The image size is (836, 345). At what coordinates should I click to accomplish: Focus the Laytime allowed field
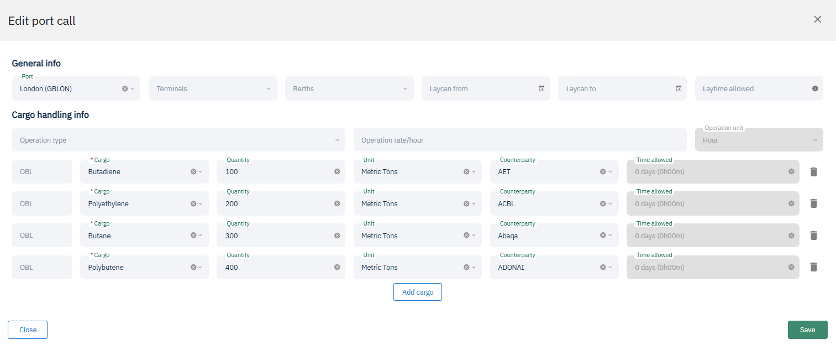[759, 88]
